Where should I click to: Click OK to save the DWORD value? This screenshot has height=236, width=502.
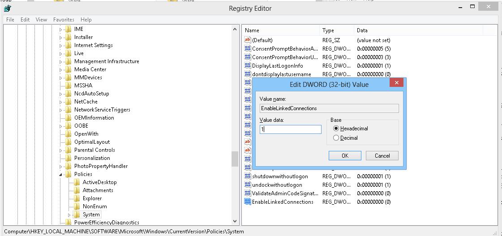pyautogui.click(x=345, y=156)
